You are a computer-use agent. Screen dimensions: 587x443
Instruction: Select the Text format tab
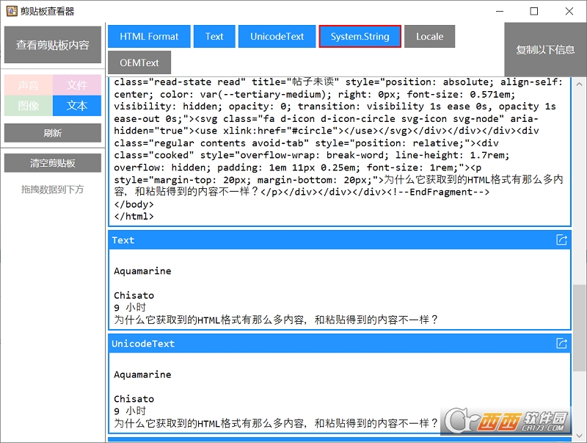point(214,36)
